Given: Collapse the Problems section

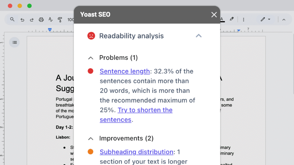Looking at the screenshot, I should [x=90, y=58].
